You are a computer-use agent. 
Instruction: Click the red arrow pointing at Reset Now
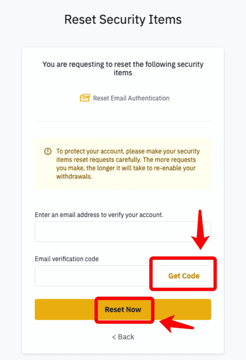pos(177,324)
